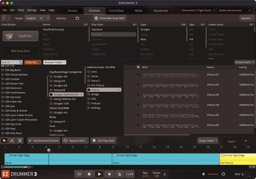Mute output with the speaker icon
256x179 pixels.
[x=203, y=174]
